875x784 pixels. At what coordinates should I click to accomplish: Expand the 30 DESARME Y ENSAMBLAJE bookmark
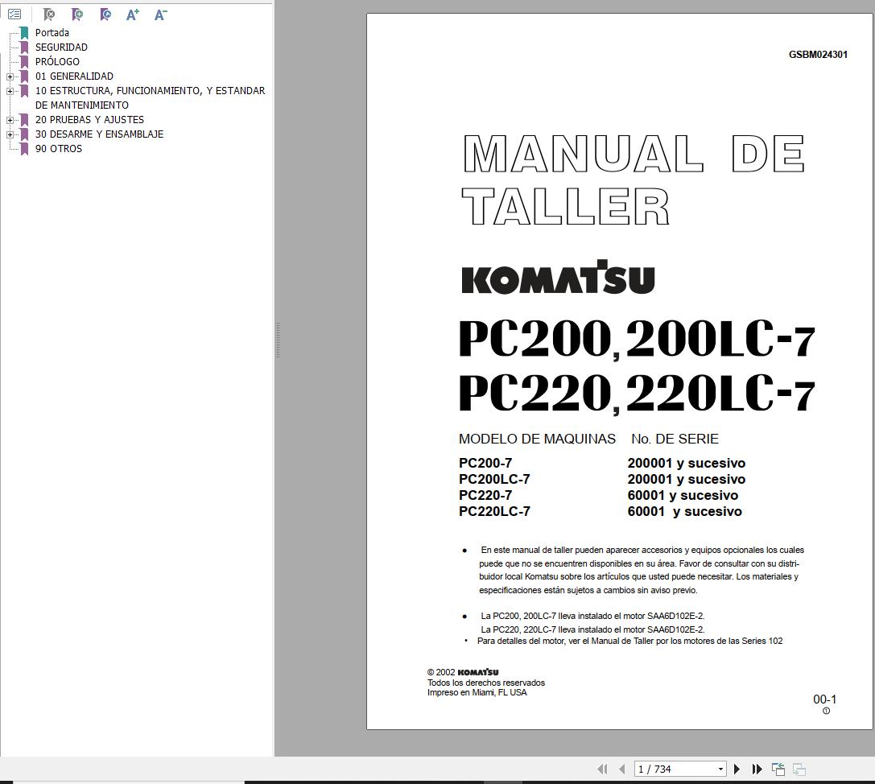click(10, 134)
